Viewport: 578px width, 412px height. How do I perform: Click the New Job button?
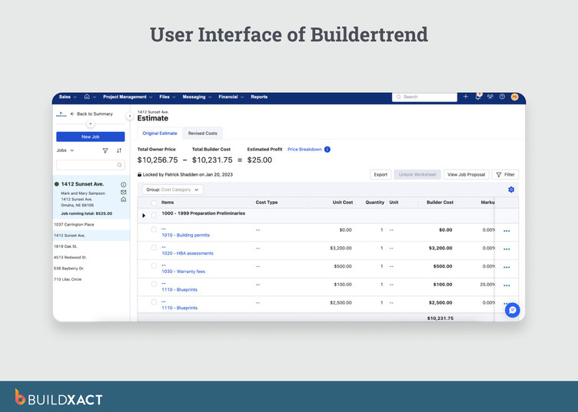pos(91,137)
